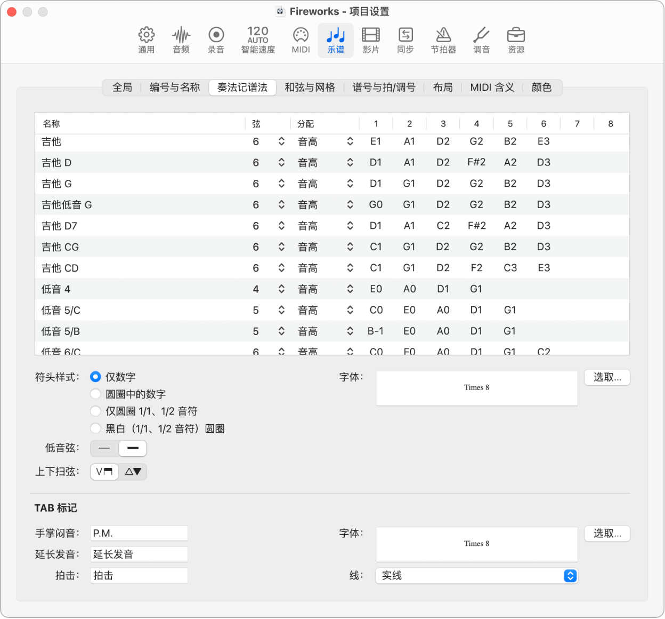This screenshot has width=665, height=619.
Task: Open the 吉他 row 弦 stepper
Action: (x=281, y=141)
